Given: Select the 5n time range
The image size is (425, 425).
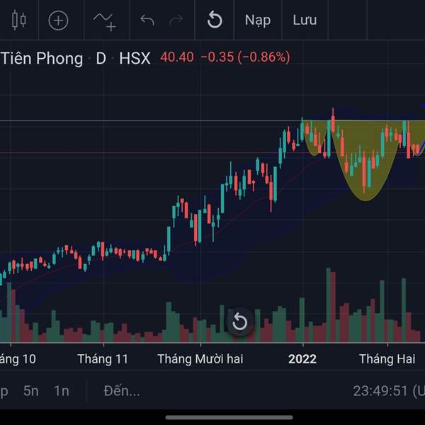Looking at the screenshot, I should (x=31, y=391).
